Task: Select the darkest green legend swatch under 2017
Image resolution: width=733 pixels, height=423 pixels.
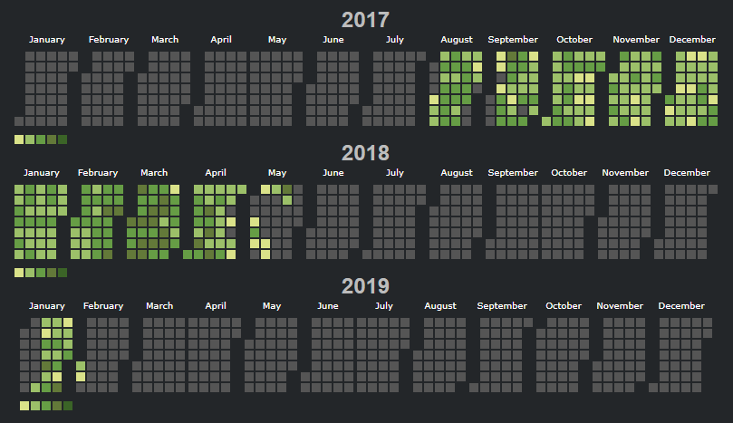Action: coord(63,139)
